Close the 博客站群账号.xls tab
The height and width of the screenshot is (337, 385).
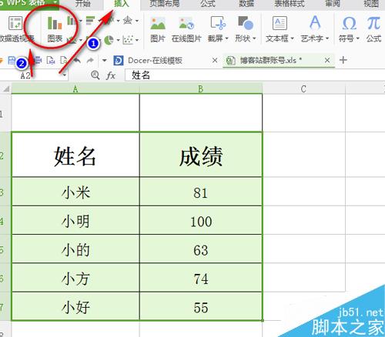click(327, 61)
